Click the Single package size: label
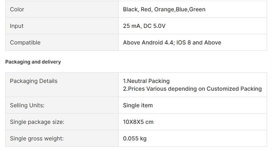 (x=37, y=122)
